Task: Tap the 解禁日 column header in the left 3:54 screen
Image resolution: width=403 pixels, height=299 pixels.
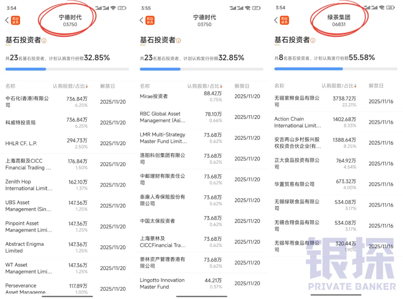Action: pos(107,86)
